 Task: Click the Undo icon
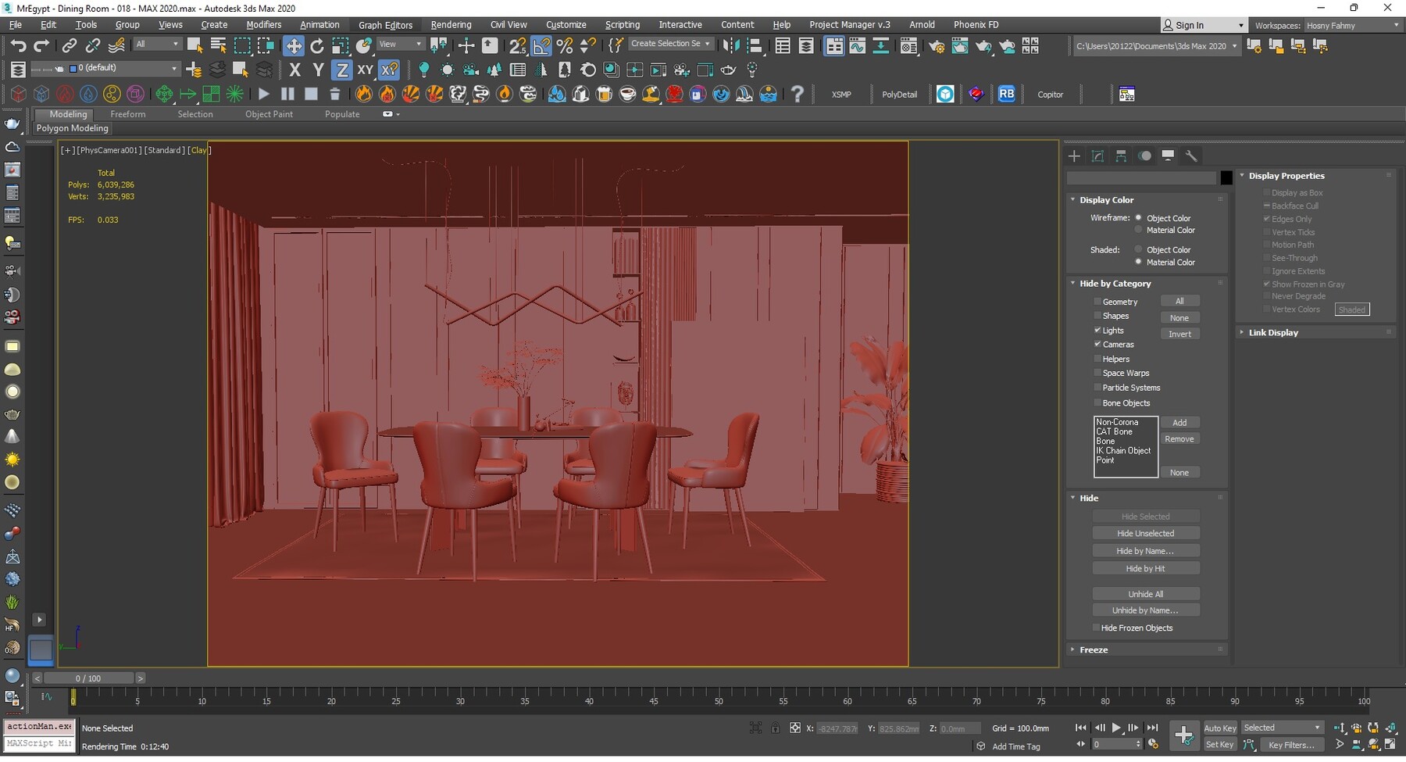click(19, 45)
